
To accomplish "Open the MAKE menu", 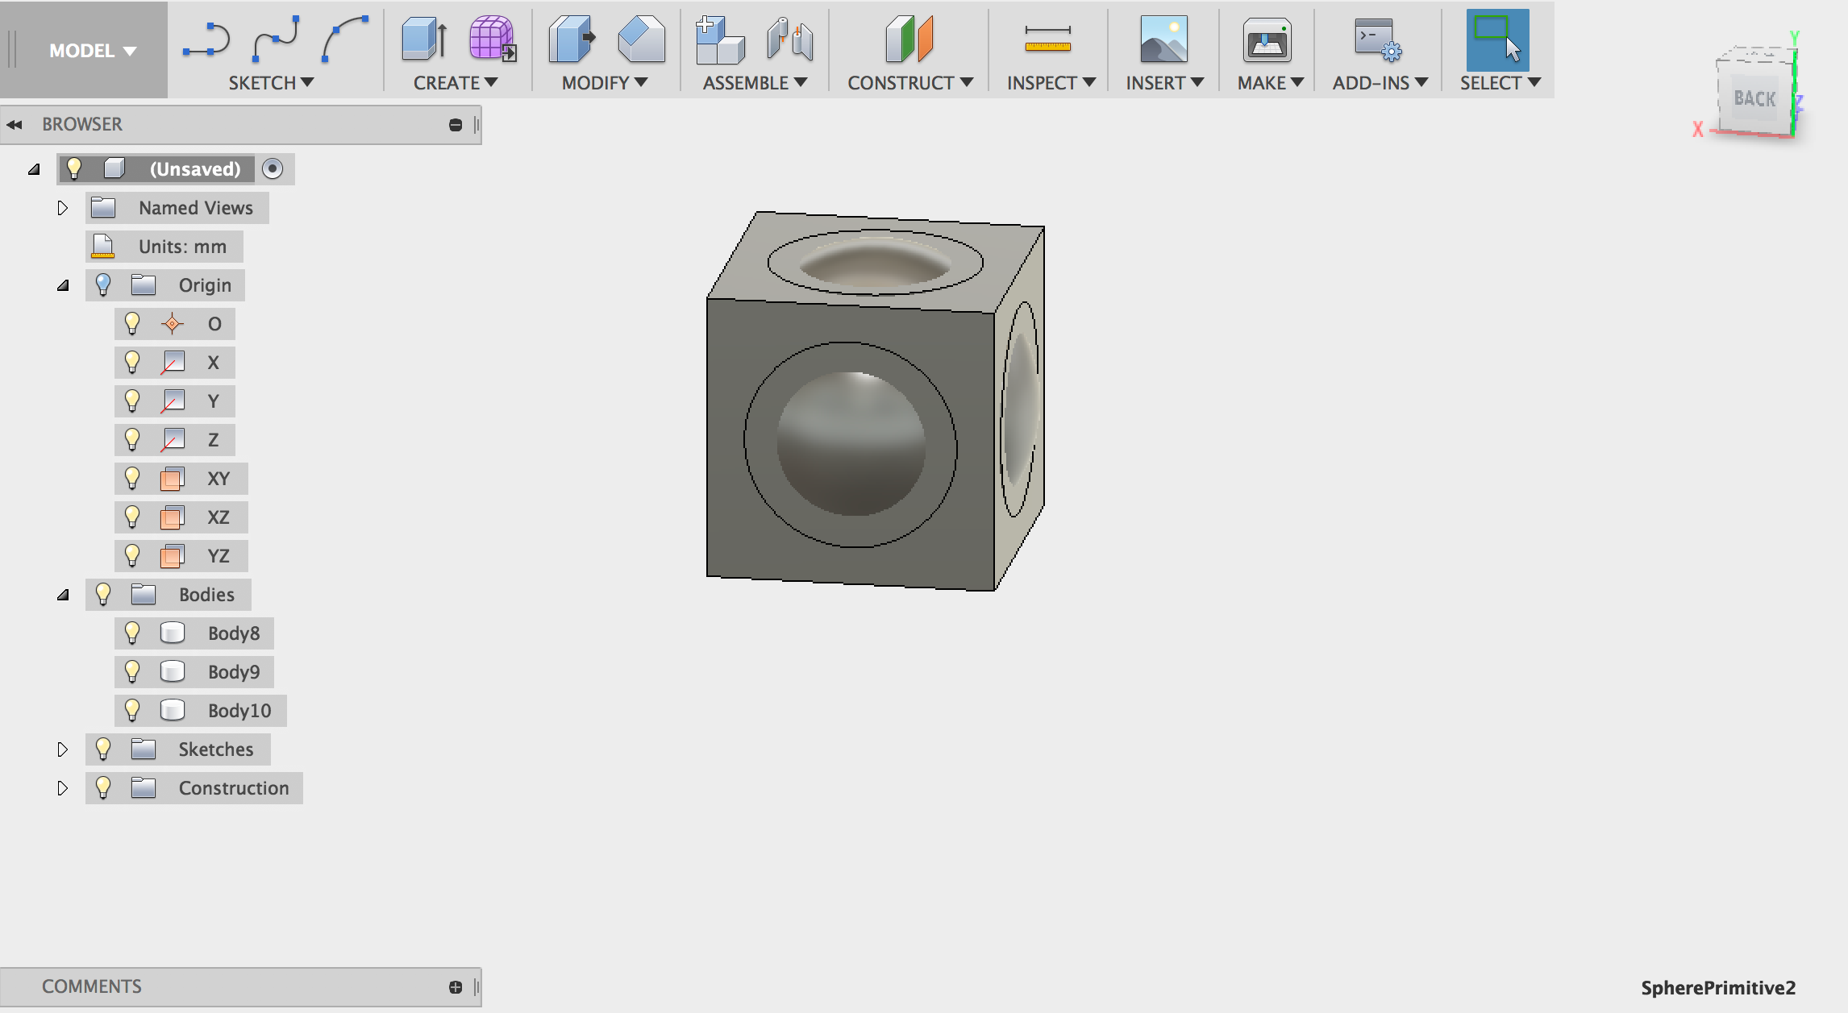I will pyautogui.click(x=1271, y=83).
